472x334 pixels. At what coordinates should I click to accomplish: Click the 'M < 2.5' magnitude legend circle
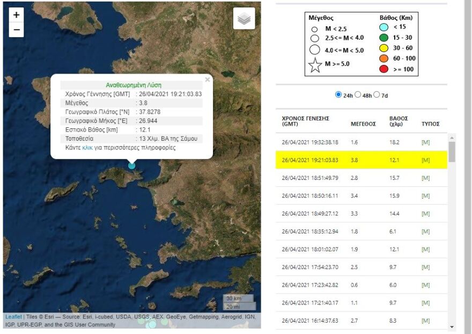point(314,30)
